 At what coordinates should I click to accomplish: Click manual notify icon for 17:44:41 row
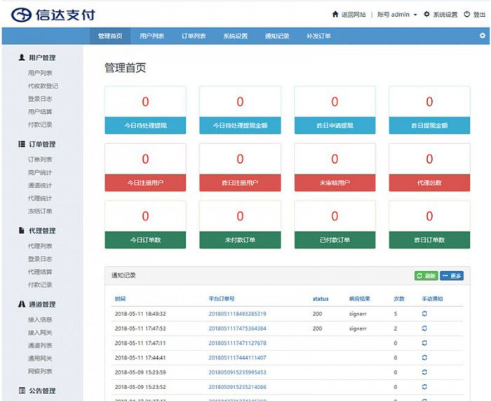pyautogui.click(x=424, y=357)
